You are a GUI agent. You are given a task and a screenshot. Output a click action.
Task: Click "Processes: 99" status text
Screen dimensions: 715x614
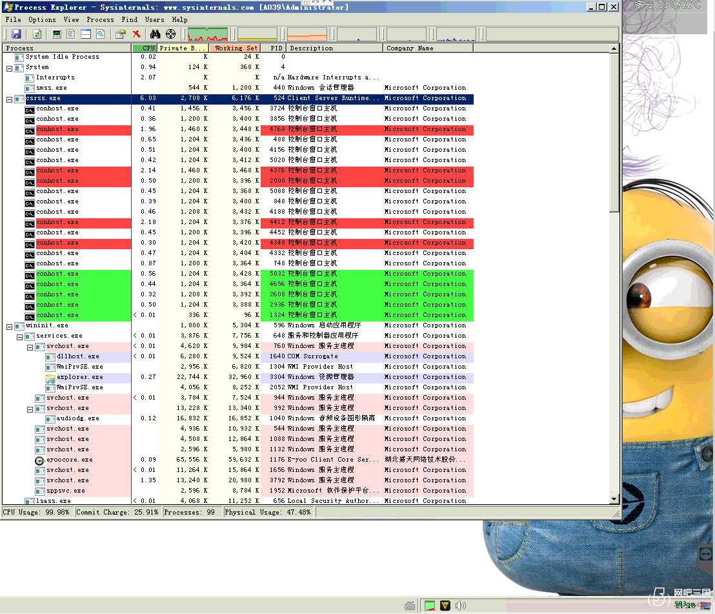pos(189,512)
